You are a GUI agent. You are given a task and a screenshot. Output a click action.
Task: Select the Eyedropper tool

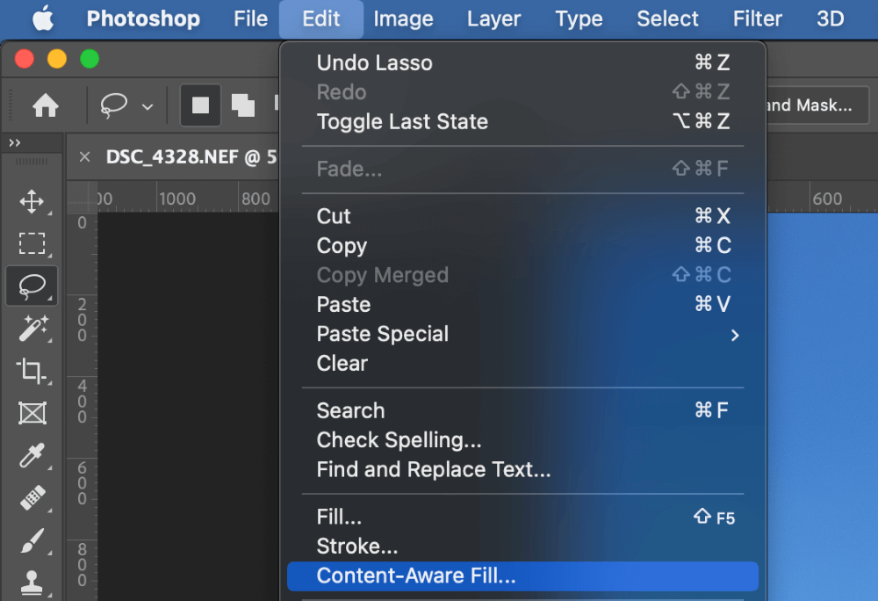click(x=32, y=456)
